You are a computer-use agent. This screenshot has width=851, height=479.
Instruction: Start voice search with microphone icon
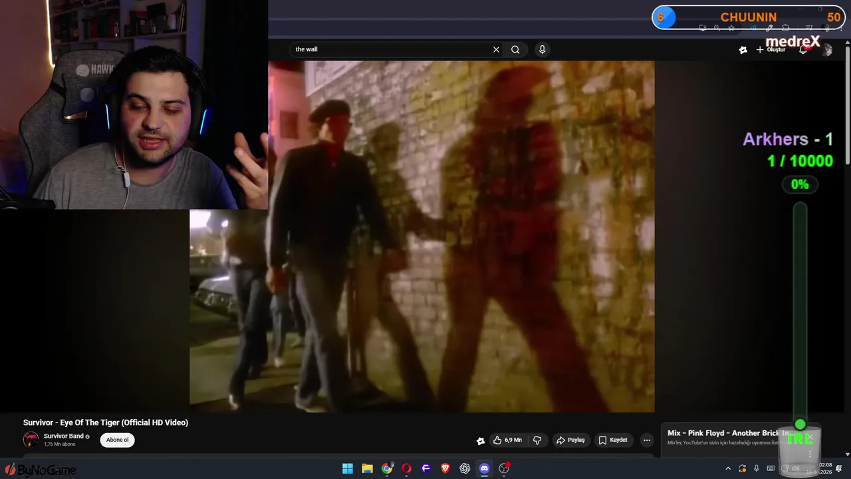click(x=543, y=49)
